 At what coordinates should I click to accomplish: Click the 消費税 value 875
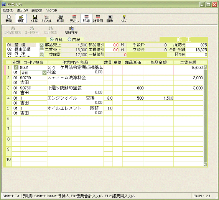coord(196,45)
